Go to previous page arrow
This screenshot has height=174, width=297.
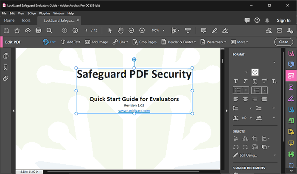tap(64, 30)
